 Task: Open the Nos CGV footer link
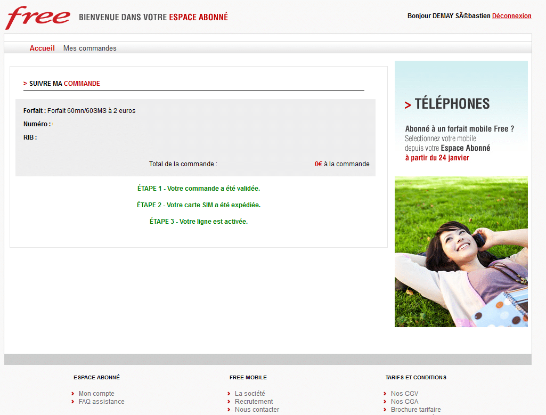404,393
